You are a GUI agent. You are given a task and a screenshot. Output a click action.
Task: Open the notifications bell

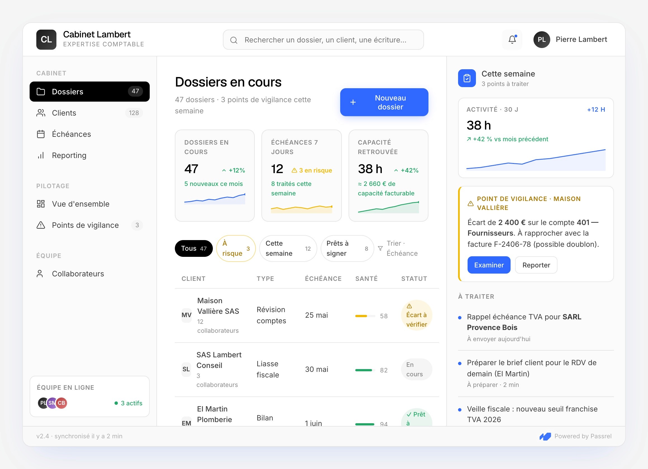[x=512, y=39]
